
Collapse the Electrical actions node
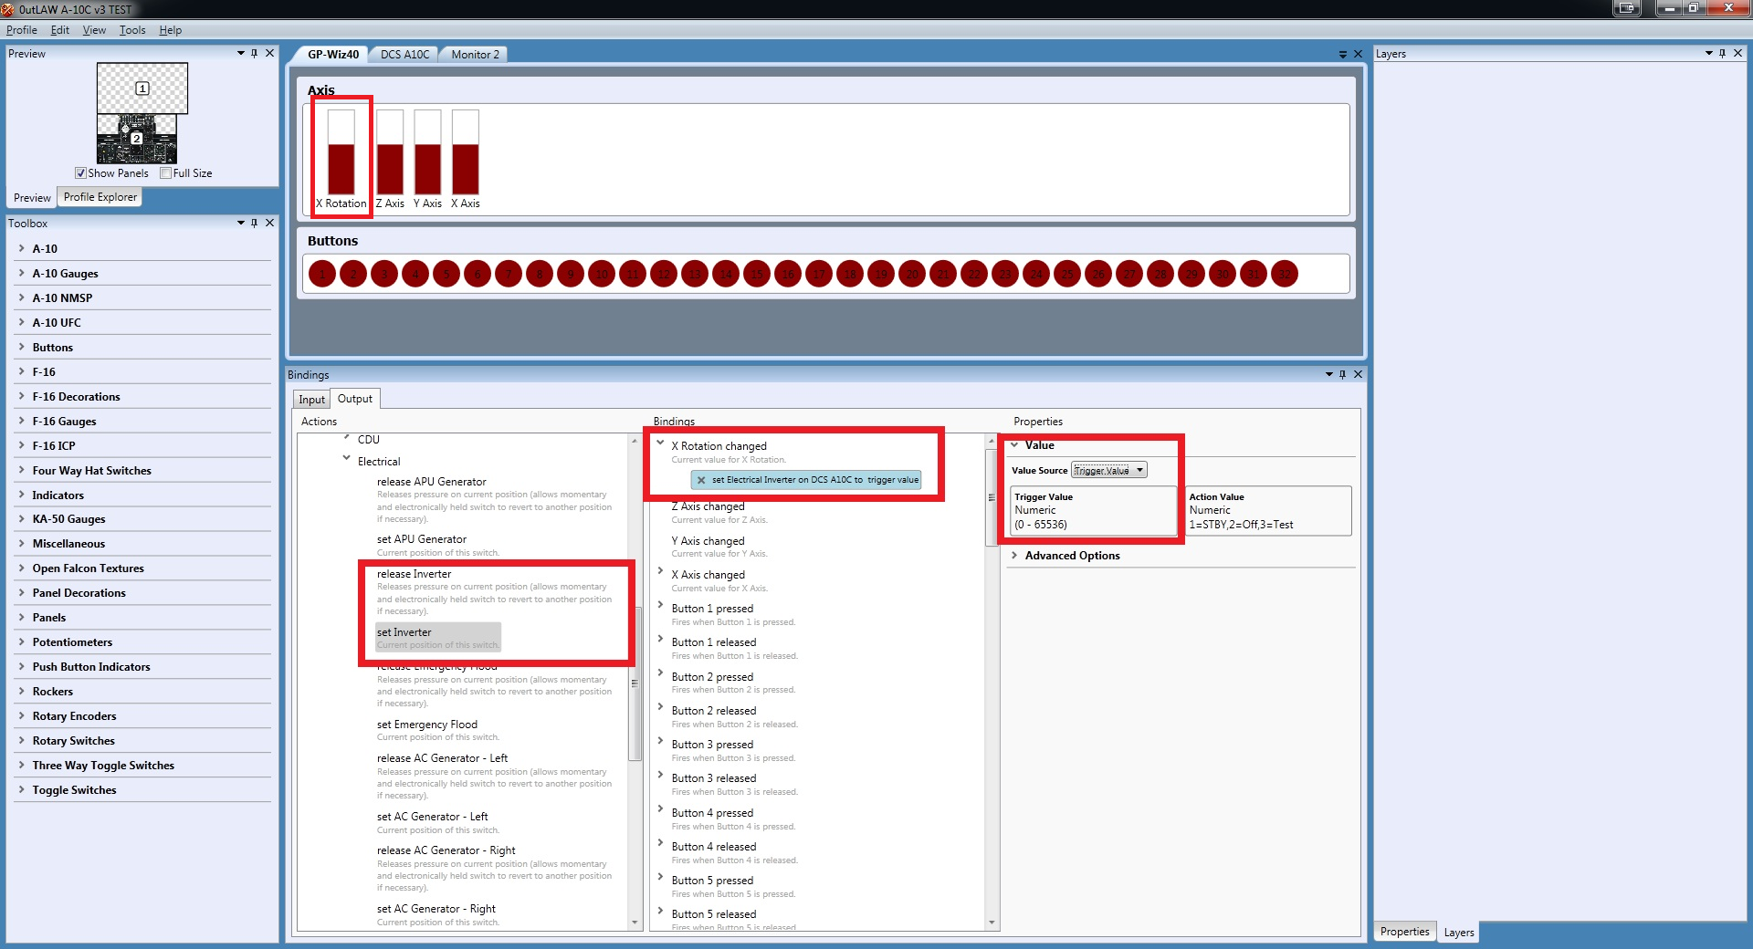click(347, 459)
